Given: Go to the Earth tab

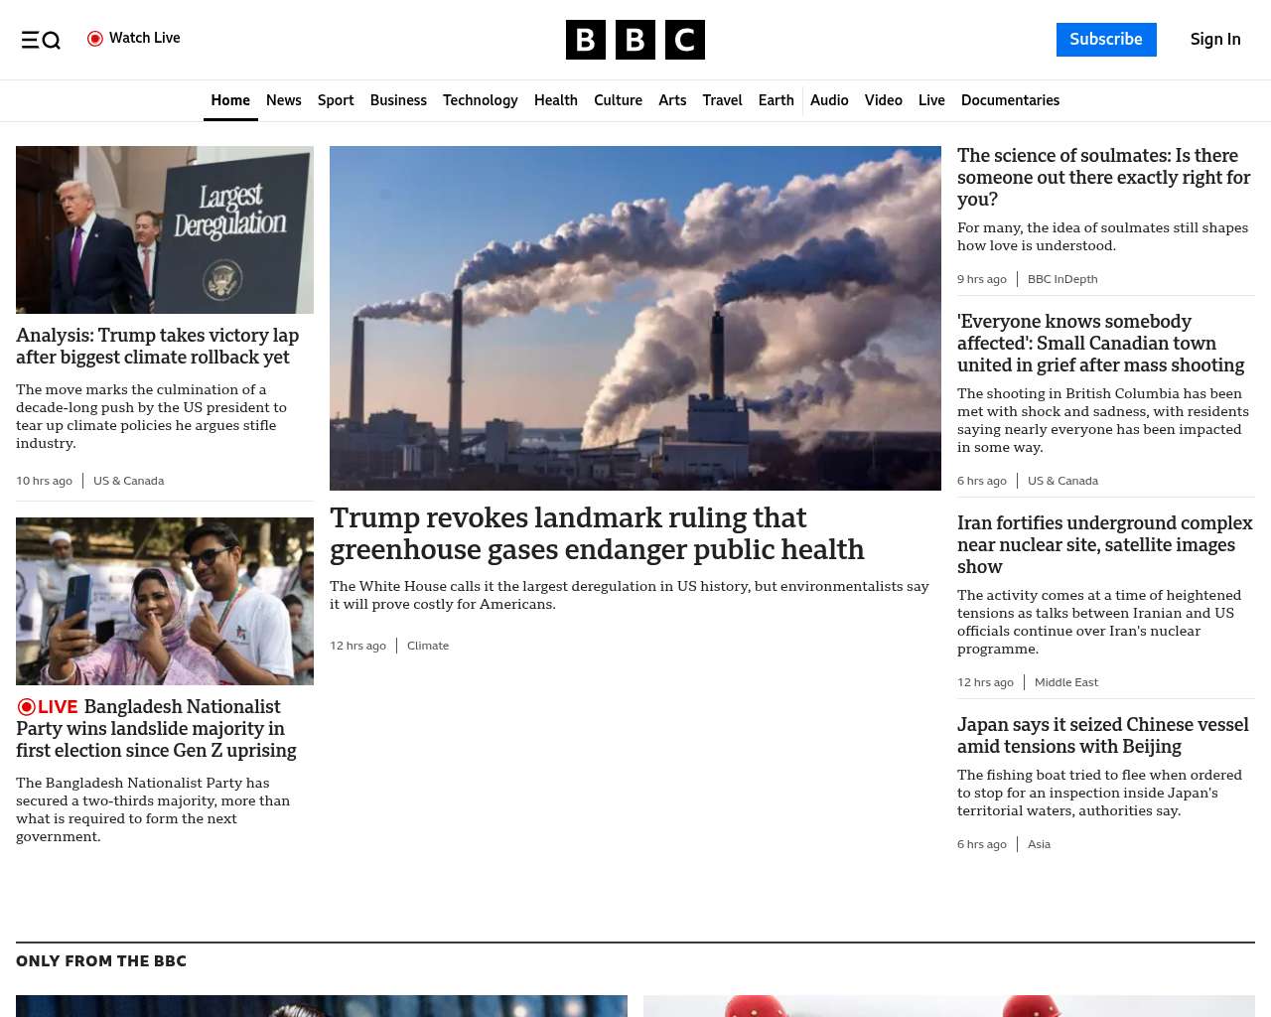Looking at the screenshot, I should pyautogui.click(x=776, y=100).
